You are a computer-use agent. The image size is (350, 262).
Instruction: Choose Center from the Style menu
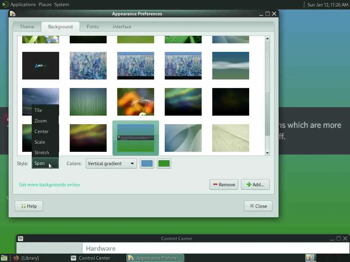tap(45, 131)
